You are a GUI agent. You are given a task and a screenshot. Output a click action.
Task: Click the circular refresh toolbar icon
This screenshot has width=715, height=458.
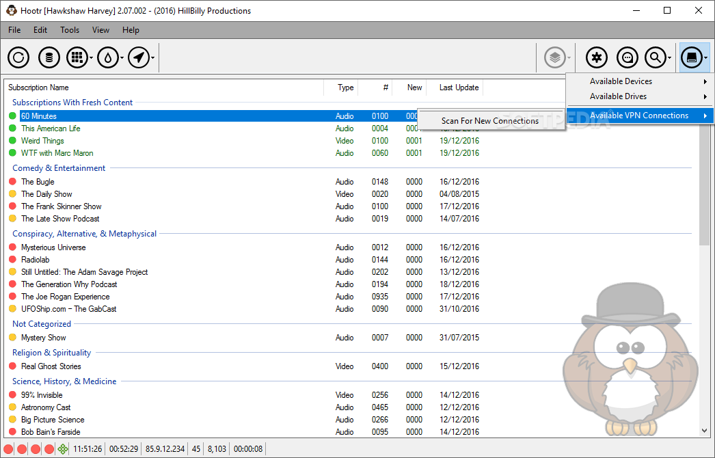pyautogui.click(x=18, y=58)
